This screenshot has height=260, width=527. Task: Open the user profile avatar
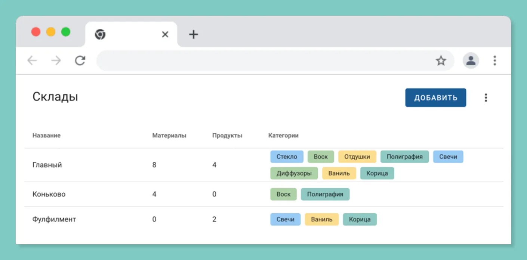(x=471, y=61)
